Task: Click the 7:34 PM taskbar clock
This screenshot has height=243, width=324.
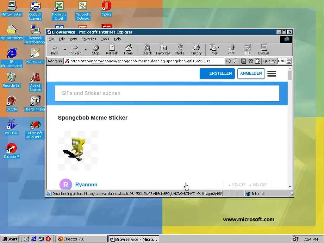Action: tap(311, 239)
